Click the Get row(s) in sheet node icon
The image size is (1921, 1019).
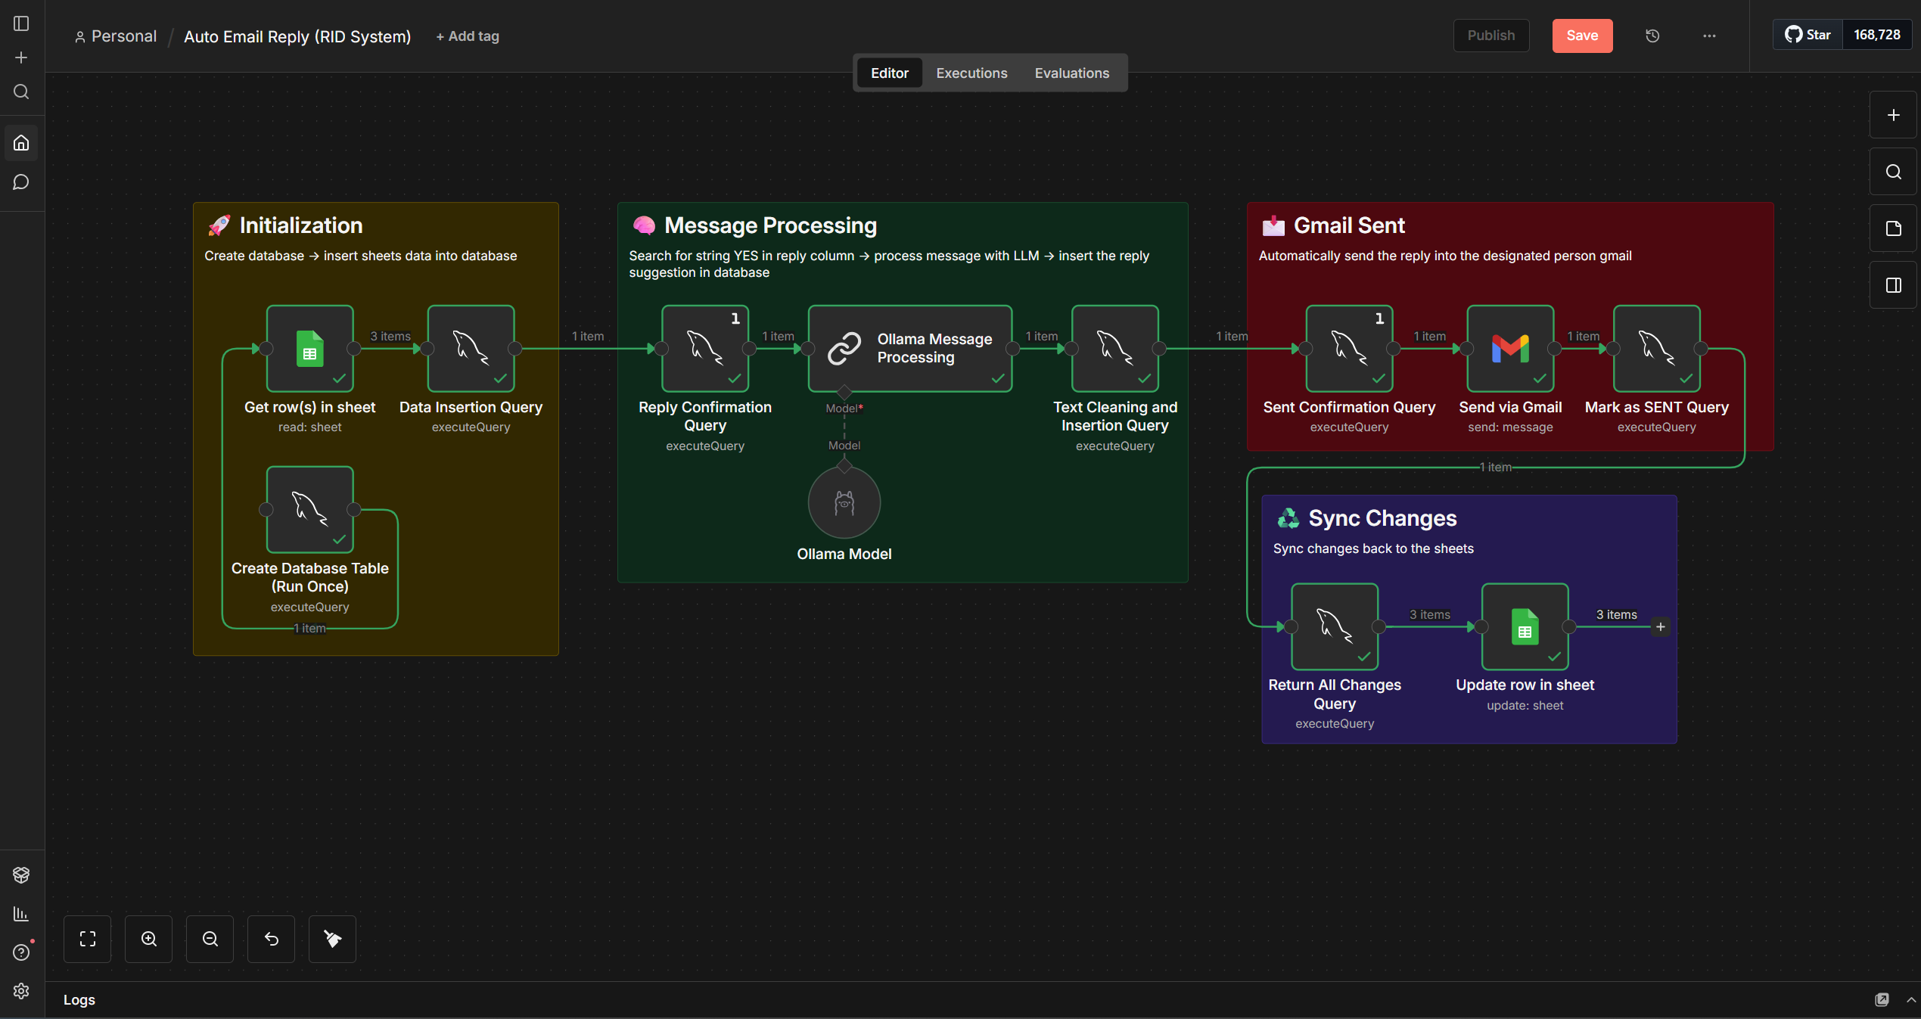point(309,349)
